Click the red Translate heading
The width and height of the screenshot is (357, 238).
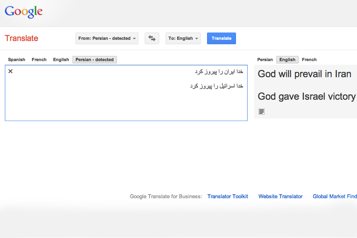pos(21,38)
